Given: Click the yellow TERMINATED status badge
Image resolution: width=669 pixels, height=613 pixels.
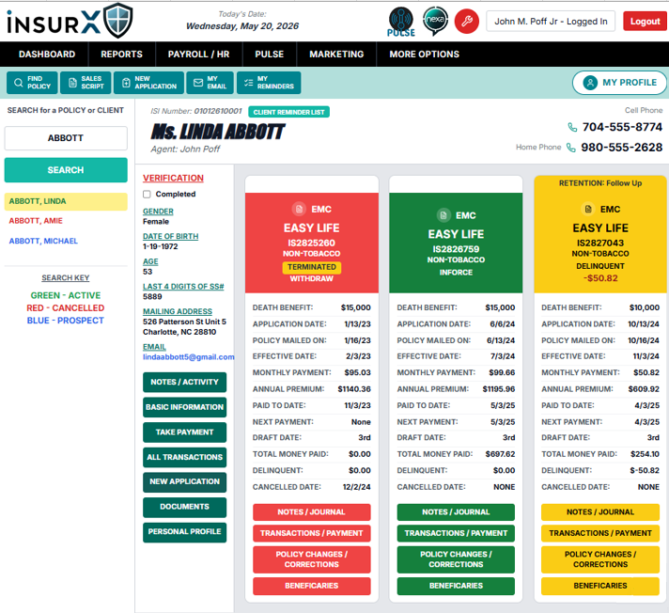Looking at the screenshot, I should (311, 267).
